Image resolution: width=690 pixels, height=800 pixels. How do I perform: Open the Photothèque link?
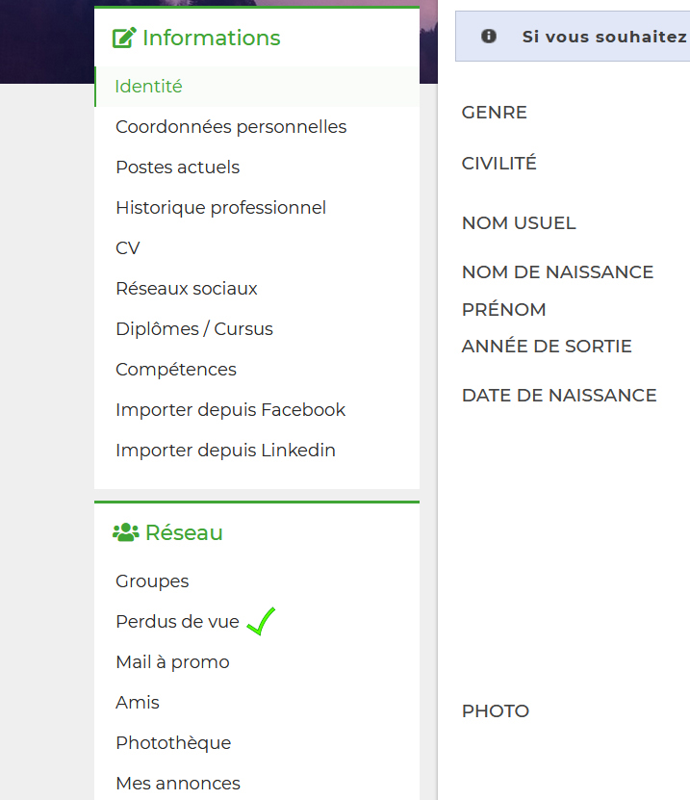(173, 743)
